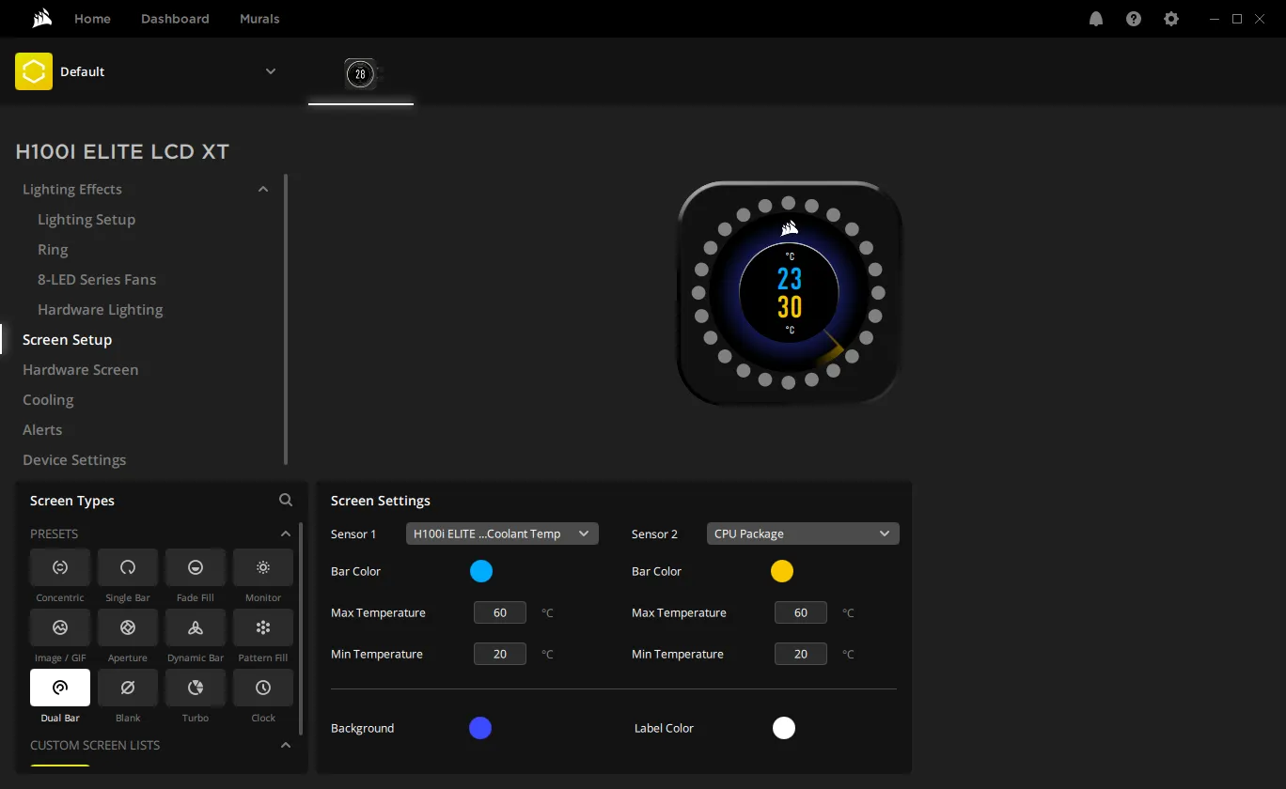Search screen types with magnifier icon

[286, 501]
